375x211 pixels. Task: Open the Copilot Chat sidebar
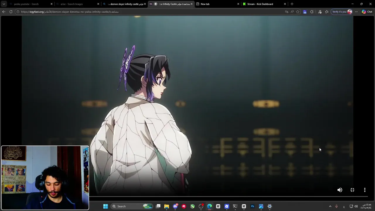coord(367,12)
